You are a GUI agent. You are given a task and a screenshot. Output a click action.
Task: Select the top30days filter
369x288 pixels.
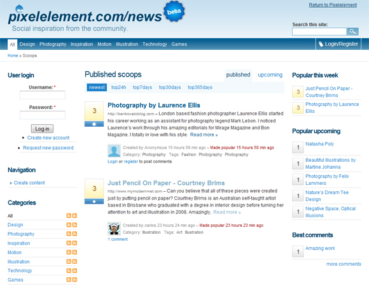tap(170, 87)
